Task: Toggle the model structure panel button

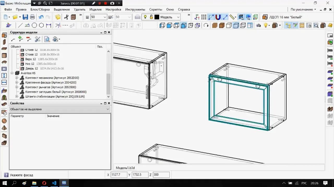Action: point(288,25)
